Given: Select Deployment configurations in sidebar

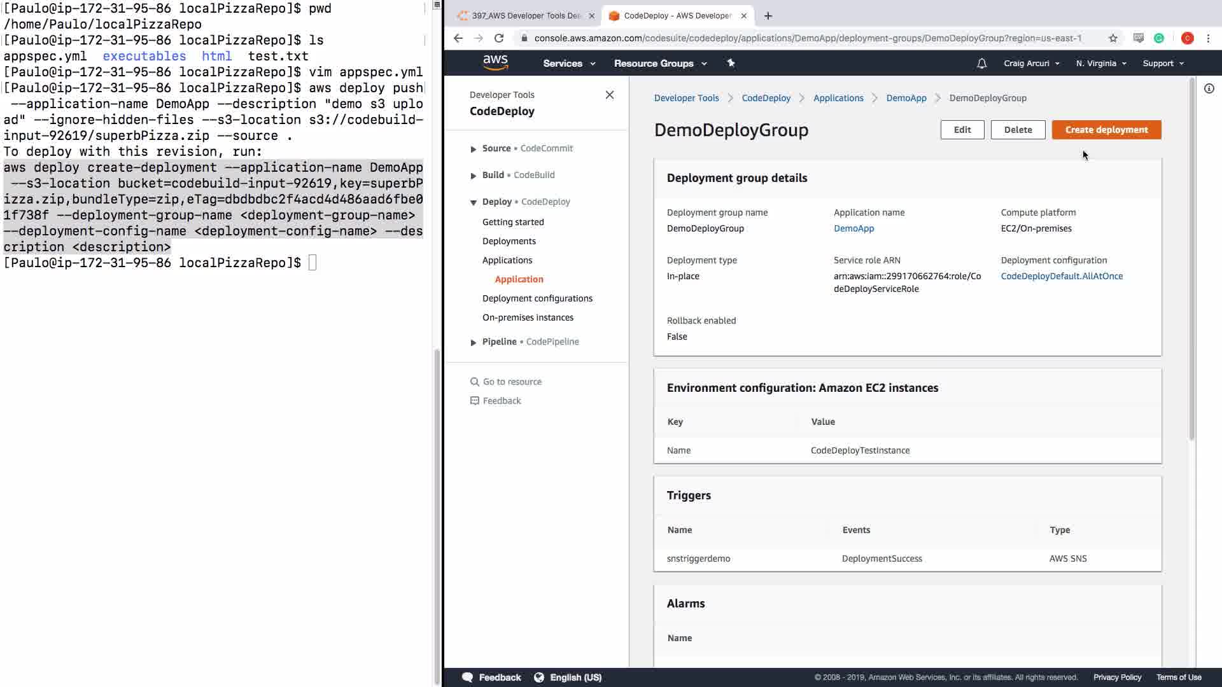Looking at the screenshot, I should pos(537,298).
